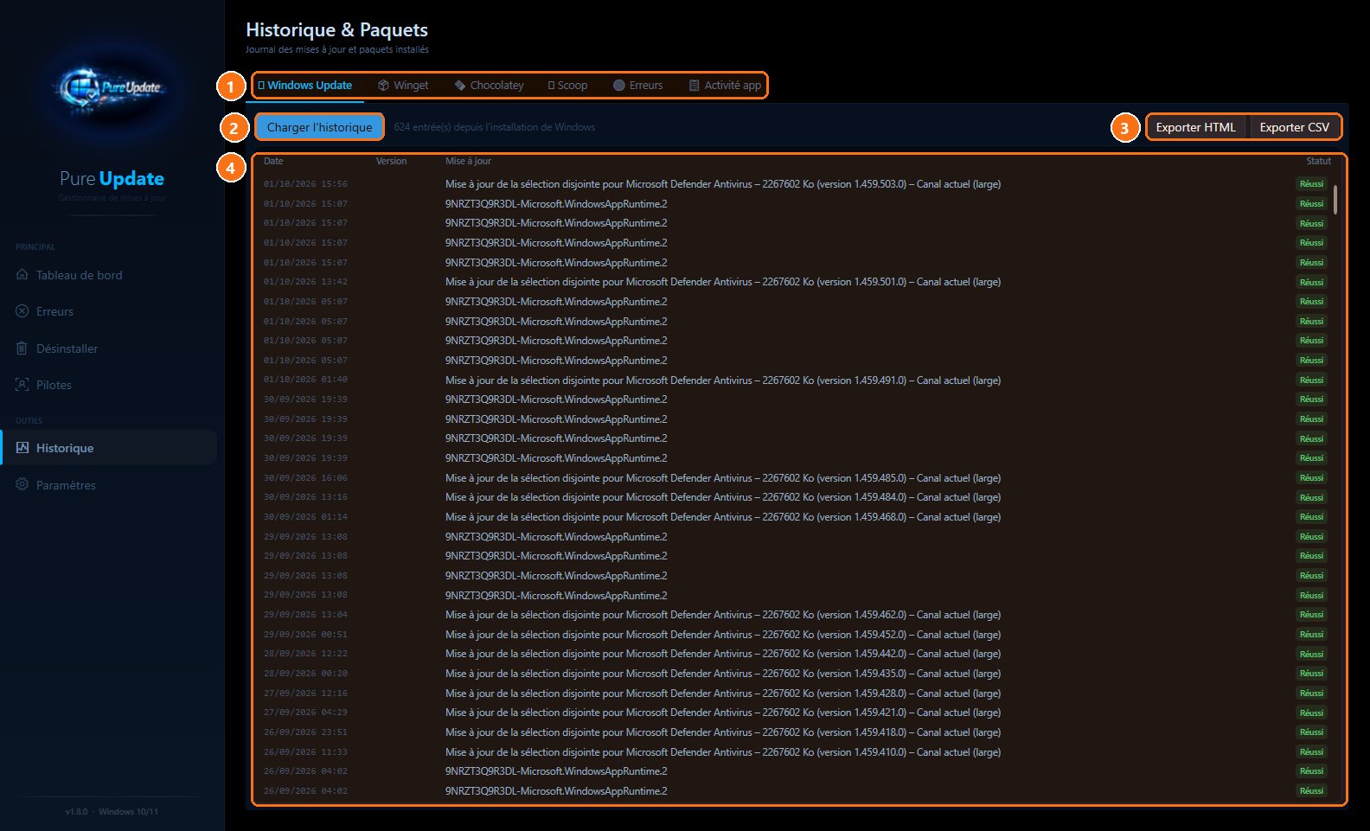Screen dimensions: 1370x831
Task: Click the Erreurs circle-x icon in sidebar
Action: coord(22,311)
